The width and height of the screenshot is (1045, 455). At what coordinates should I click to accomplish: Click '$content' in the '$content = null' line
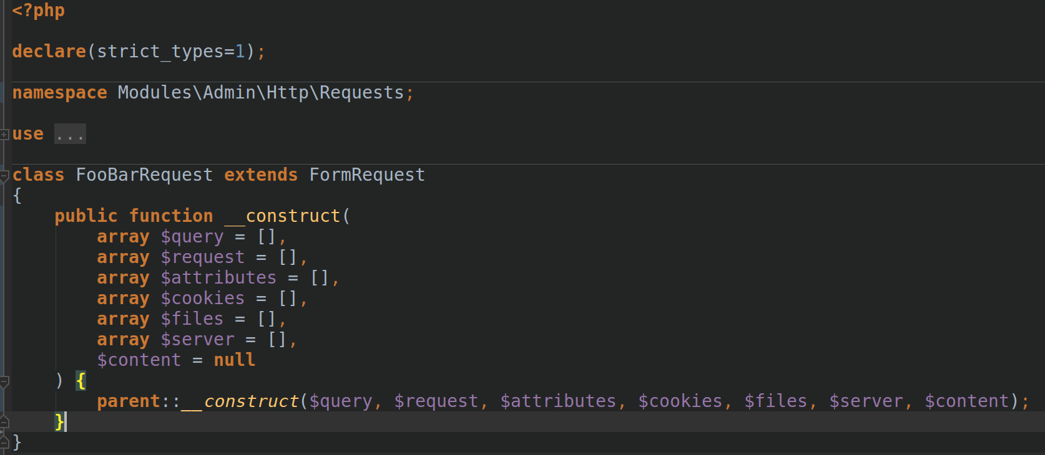coord(139,360)
